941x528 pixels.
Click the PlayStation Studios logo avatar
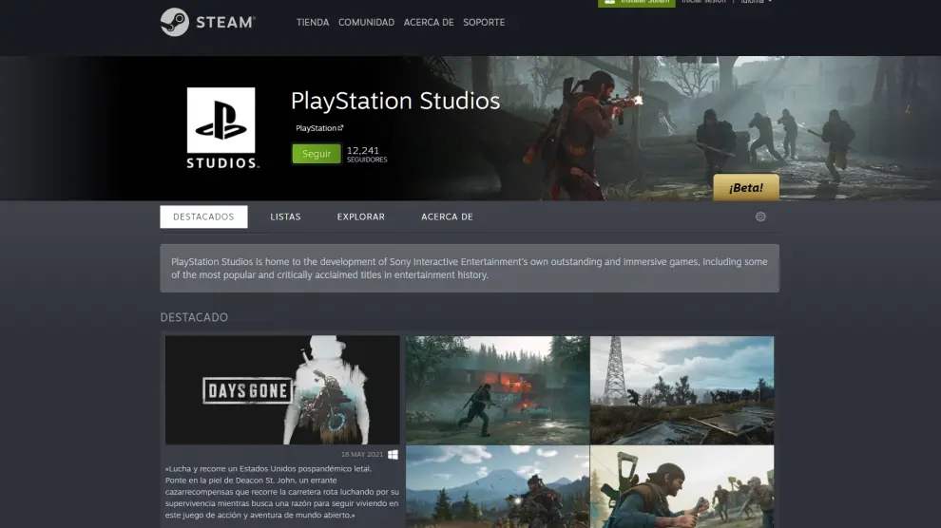tap(221, 127)
